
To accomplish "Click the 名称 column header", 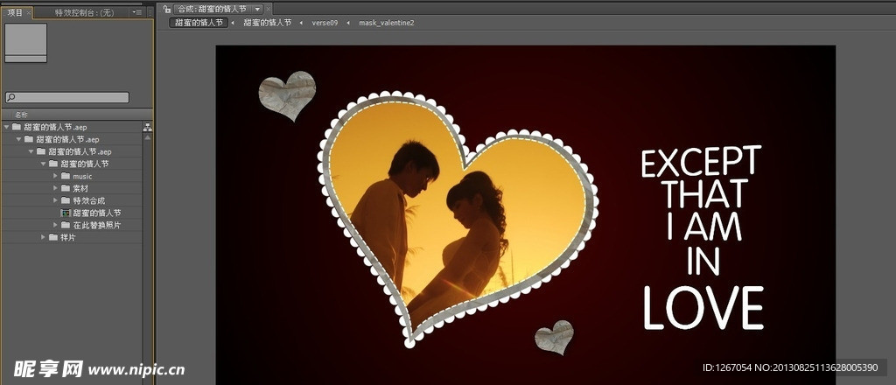I will [21, 115].
